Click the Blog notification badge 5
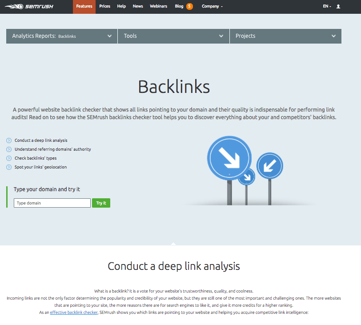Image resolution: width=361 pixels, height=325 pixels. [x=189, y=6]
